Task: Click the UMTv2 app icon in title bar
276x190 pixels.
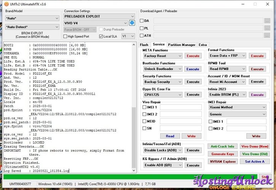Action: point(6,4)
